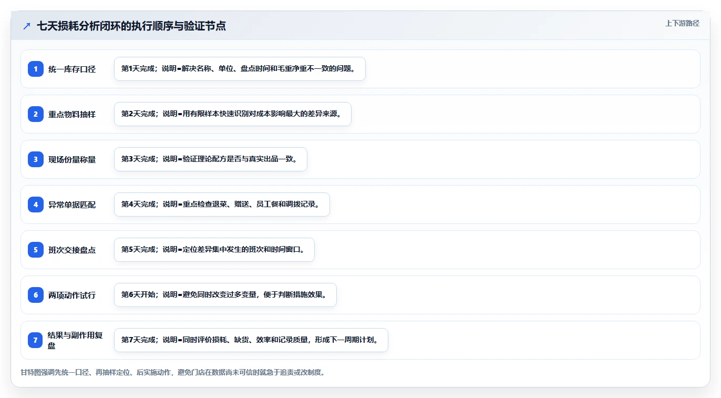Open the 第1天完成 description box
The width and height of the screenshot is (721, 398).
240,69
